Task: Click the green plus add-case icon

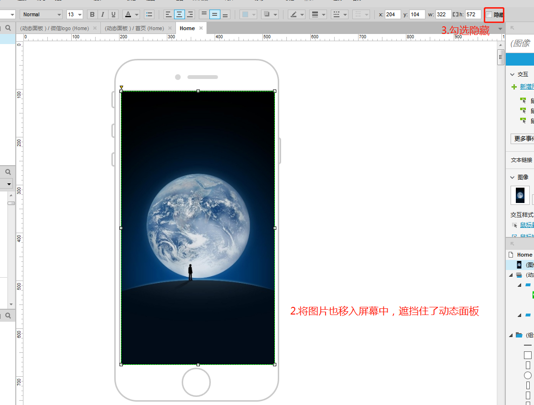Action: [514, 87]
